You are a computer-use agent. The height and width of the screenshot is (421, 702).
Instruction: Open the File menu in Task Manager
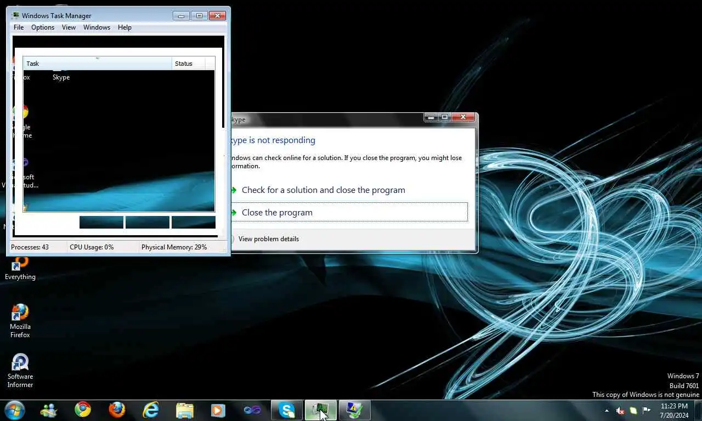point(19,27)
